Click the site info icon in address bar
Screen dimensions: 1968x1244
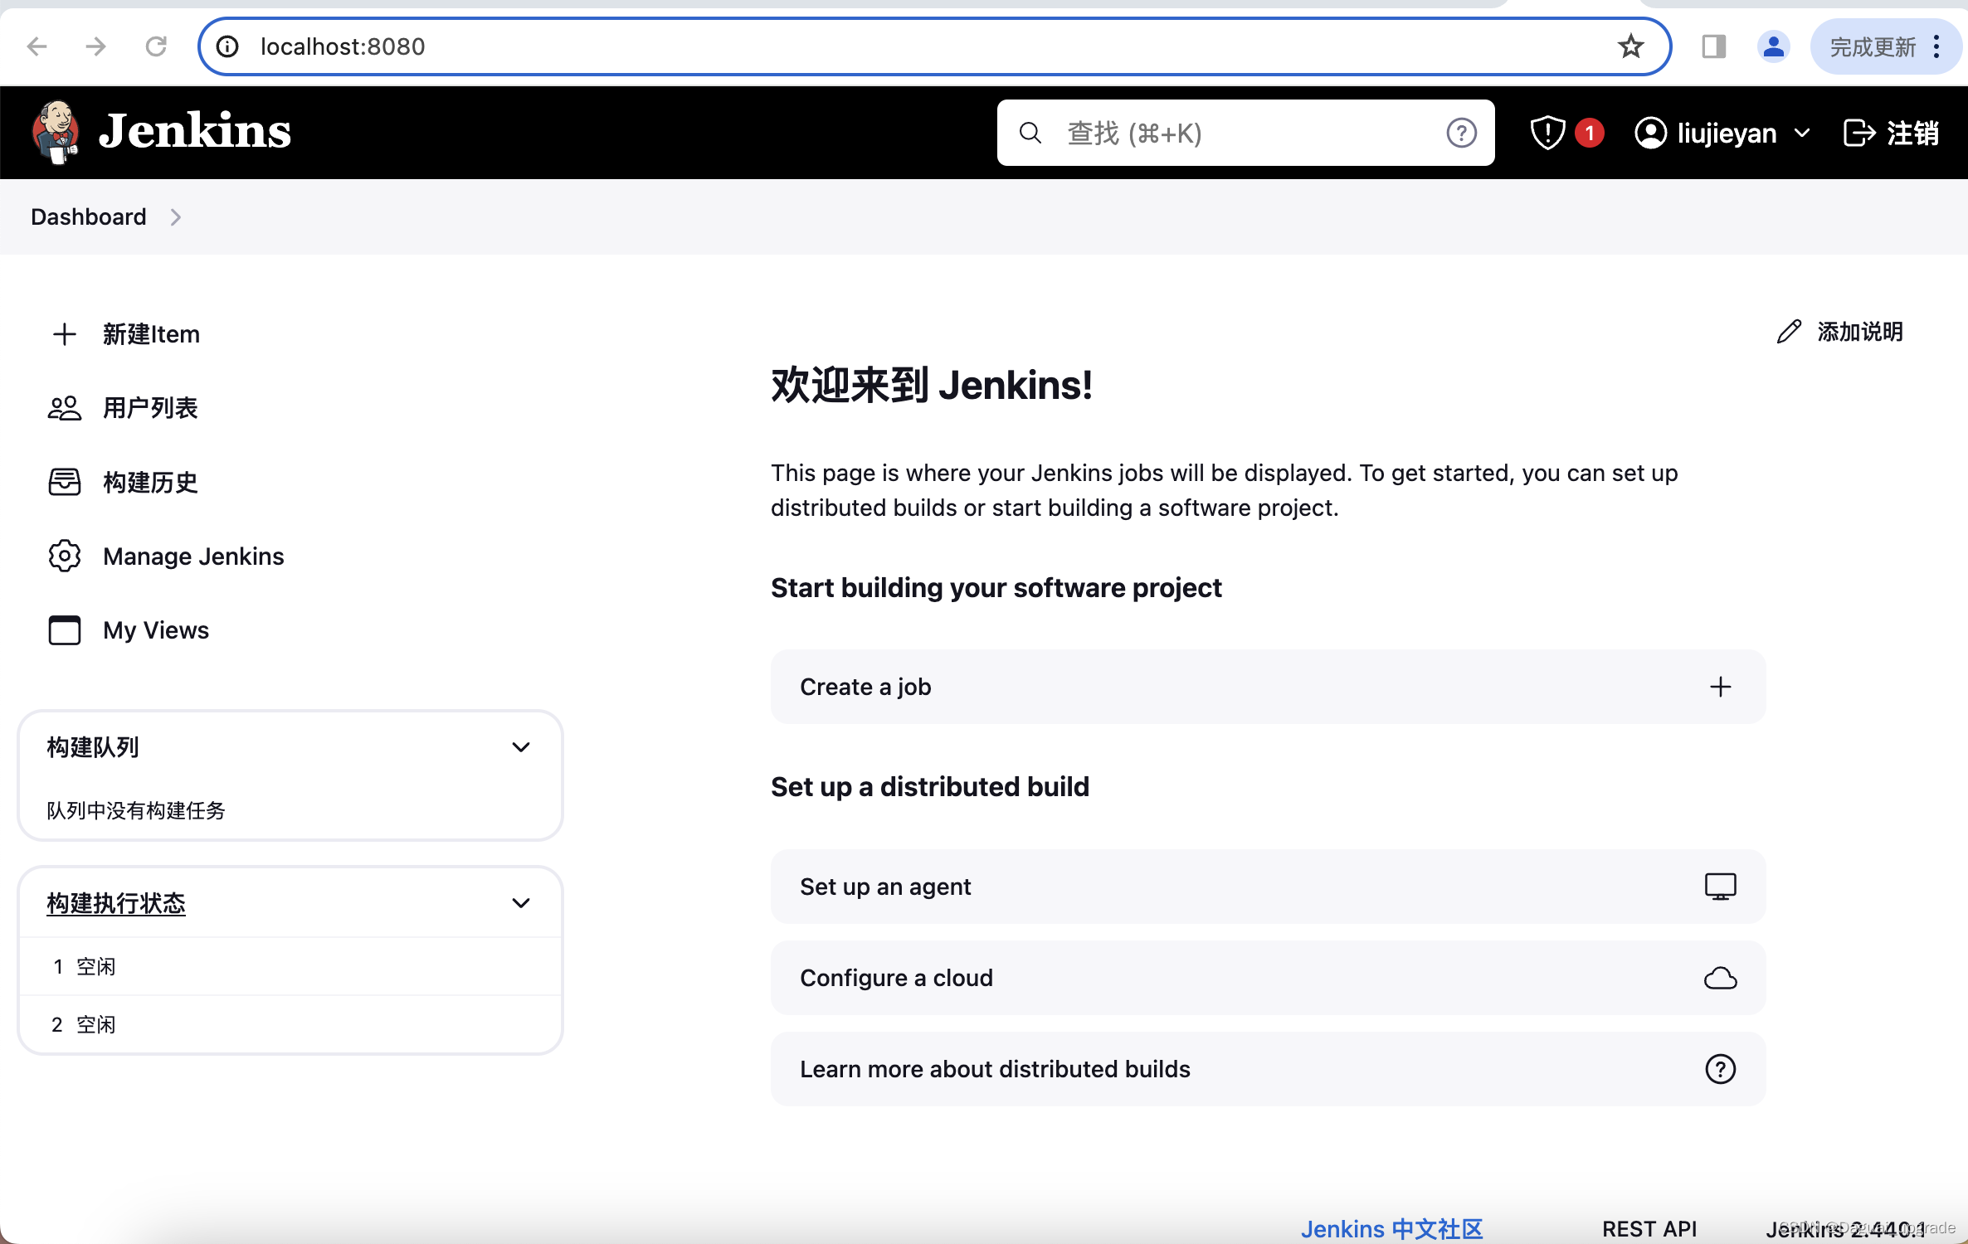pyautogui.click(x=227, y=46)
